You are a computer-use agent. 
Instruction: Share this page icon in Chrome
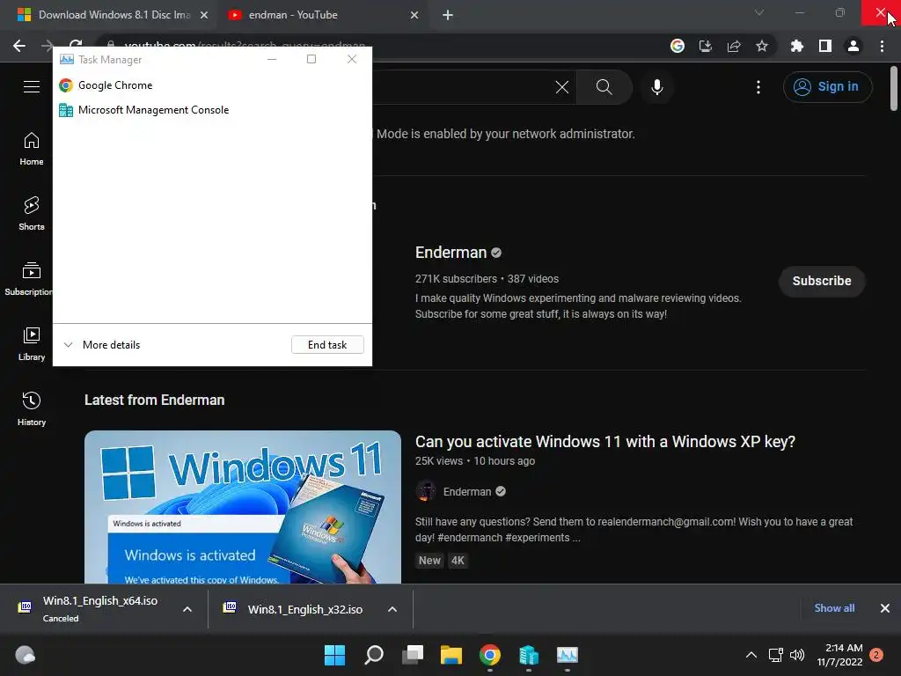[734, 46]
